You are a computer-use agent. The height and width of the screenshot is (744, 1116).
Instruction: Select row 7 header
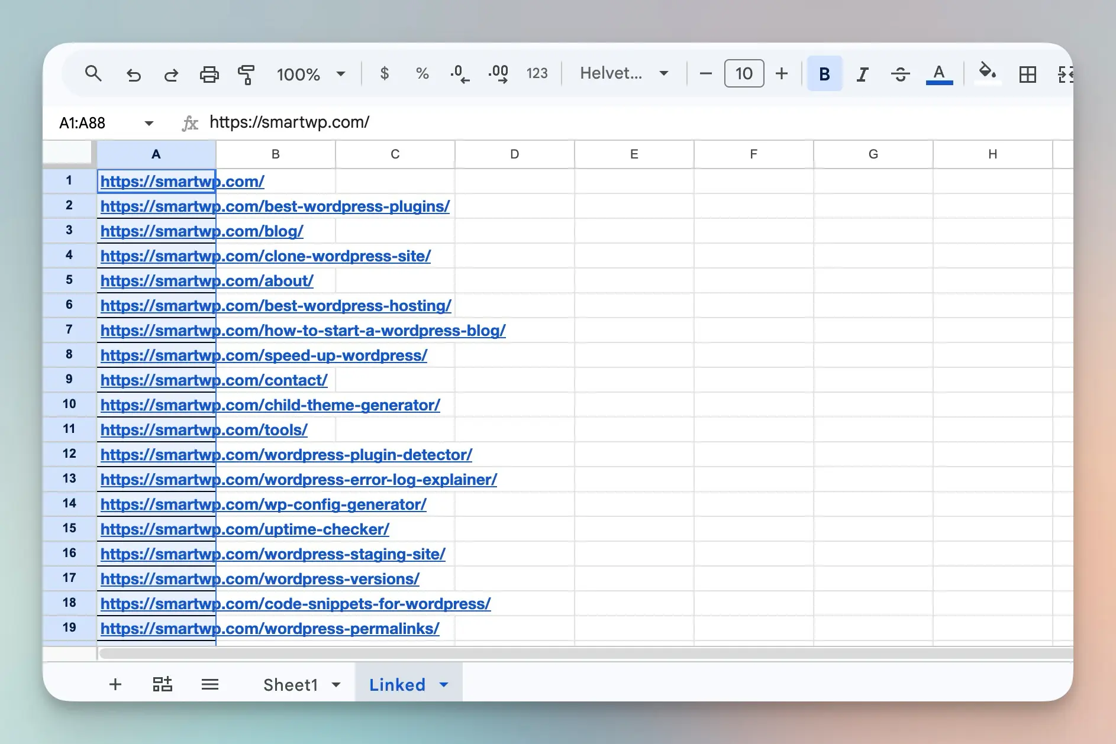[69, 329]
